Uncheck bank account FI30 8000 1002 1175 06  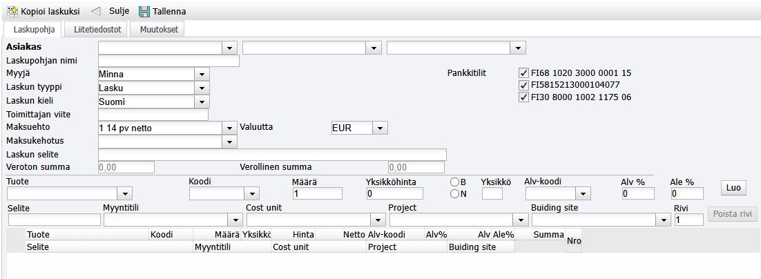[523, 97]
